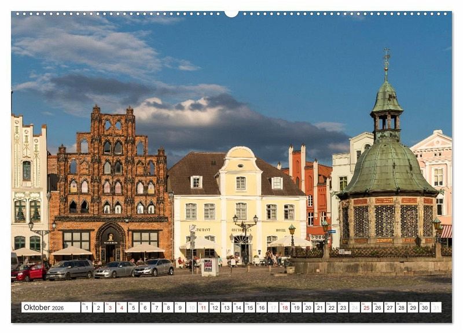Screen dimensions: 463x334
Task: Select the day 7 cell
Action: click(156, 307)
